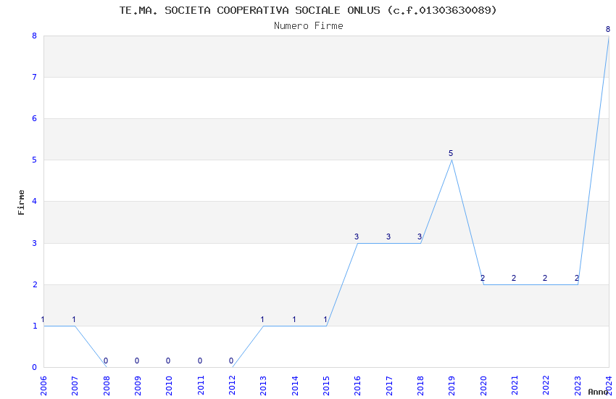Select the 2017 data label 3
This screenshot has height=399, width=616.
[388, 236]
